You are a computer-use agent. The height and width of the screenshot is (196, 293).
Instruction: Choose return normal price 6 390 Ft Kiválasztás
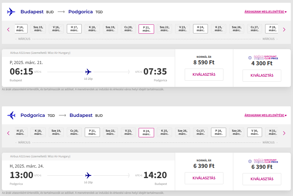click(204, 178)
